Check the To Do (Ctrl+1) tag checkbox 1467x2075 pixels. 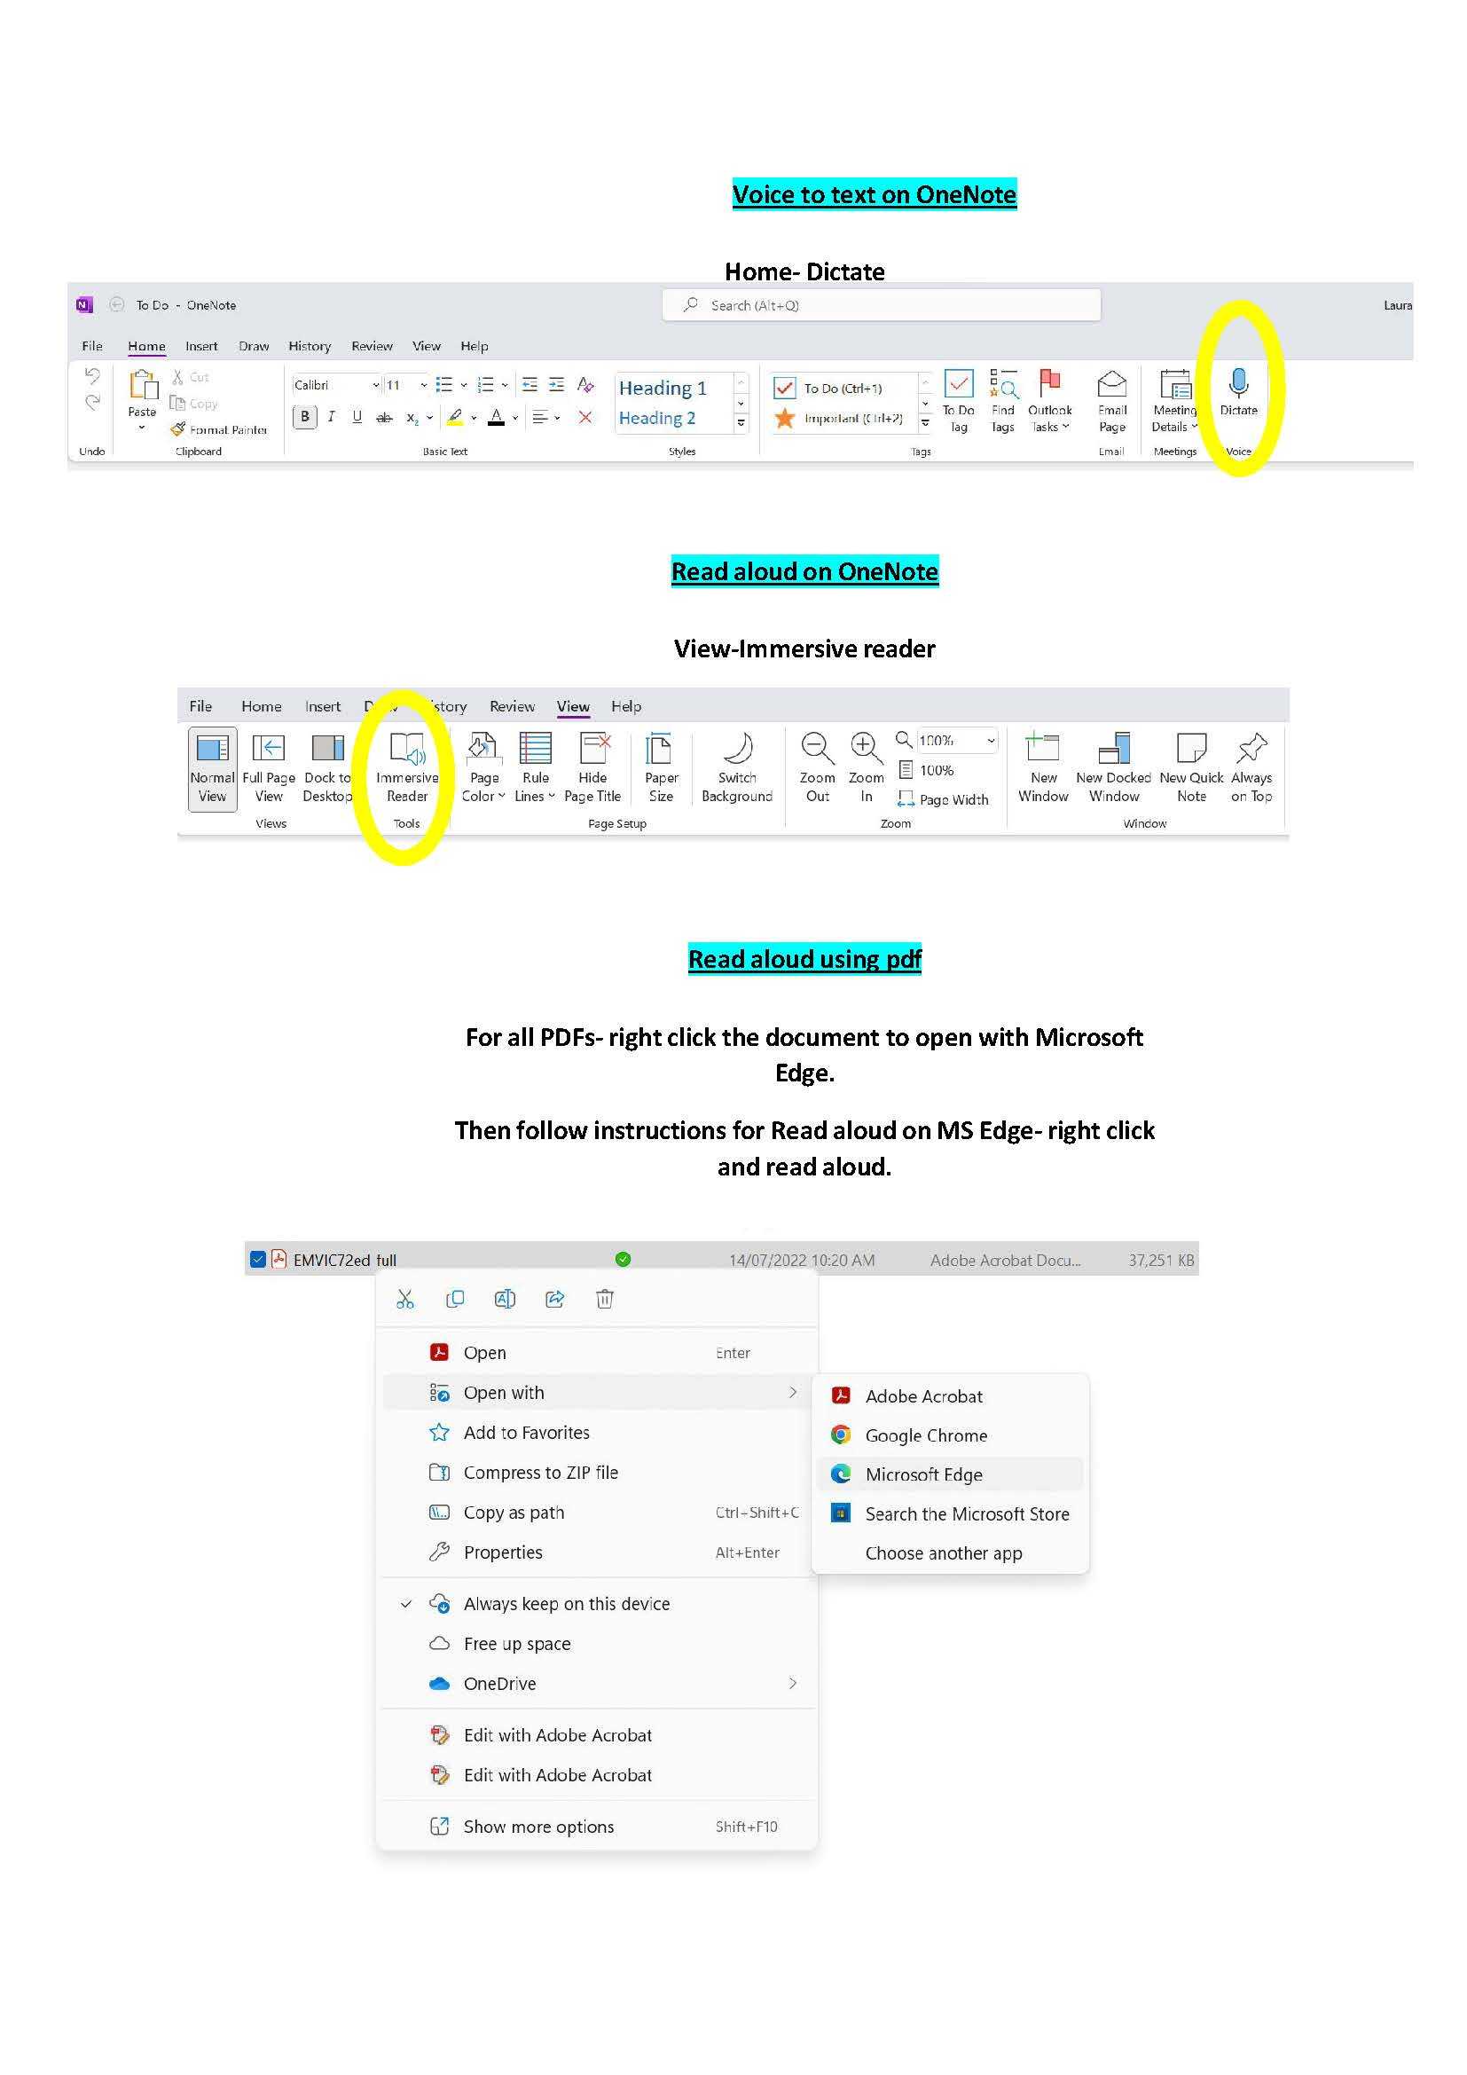click(x=784, y=388)
